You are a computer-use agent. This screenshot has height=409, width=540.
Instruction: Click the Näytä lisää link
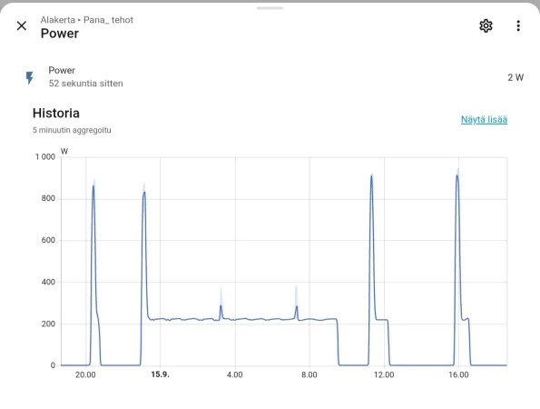[484, 119]
